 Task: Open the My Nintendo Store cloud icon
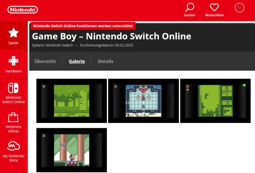pos(14,146)
